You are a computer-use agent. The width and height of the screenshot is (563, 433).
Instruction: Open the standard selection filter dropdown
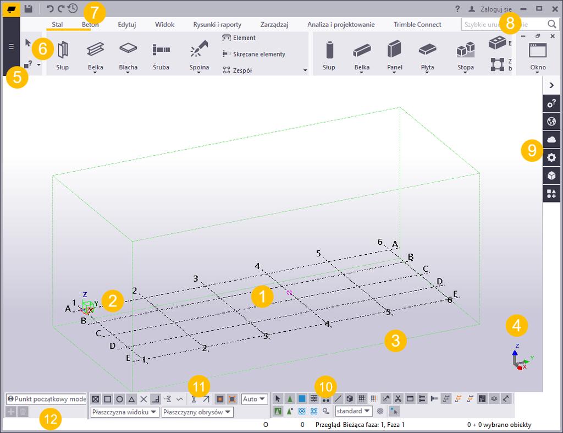pos(354,411)
